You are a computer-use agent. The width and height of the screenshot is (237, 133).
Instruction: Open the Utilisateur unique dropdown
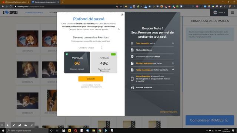point(90,48)
